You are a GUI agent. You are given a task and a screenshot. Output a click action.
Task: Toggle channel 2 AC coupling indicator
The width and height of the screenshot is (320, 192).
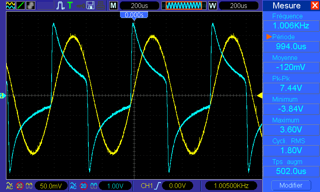(x=73, y=186)
